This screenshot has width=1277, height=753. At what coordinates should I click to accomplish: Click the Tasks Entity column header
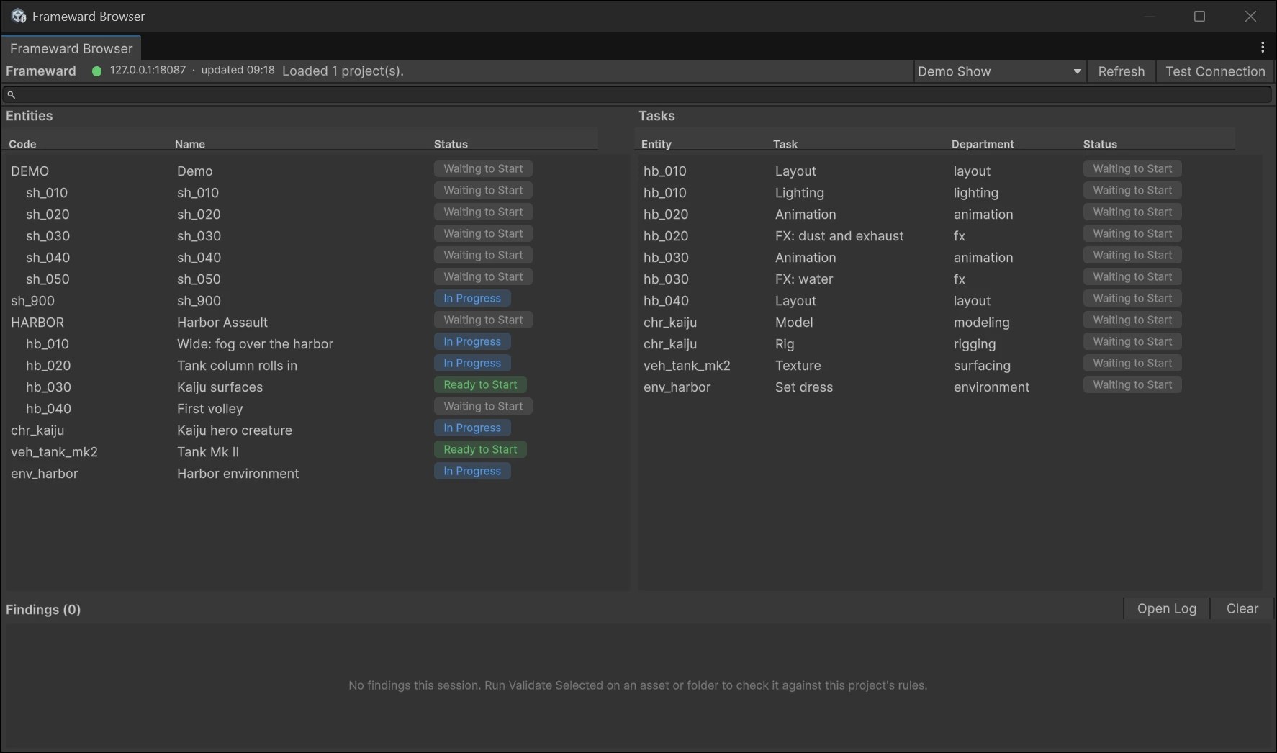click(x=656, y=144)
